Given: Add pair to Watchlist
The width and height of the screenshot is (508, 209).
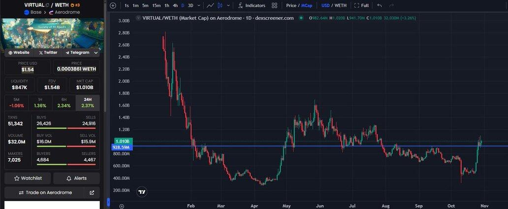Looking at the screenshot, I should point(28,178).
